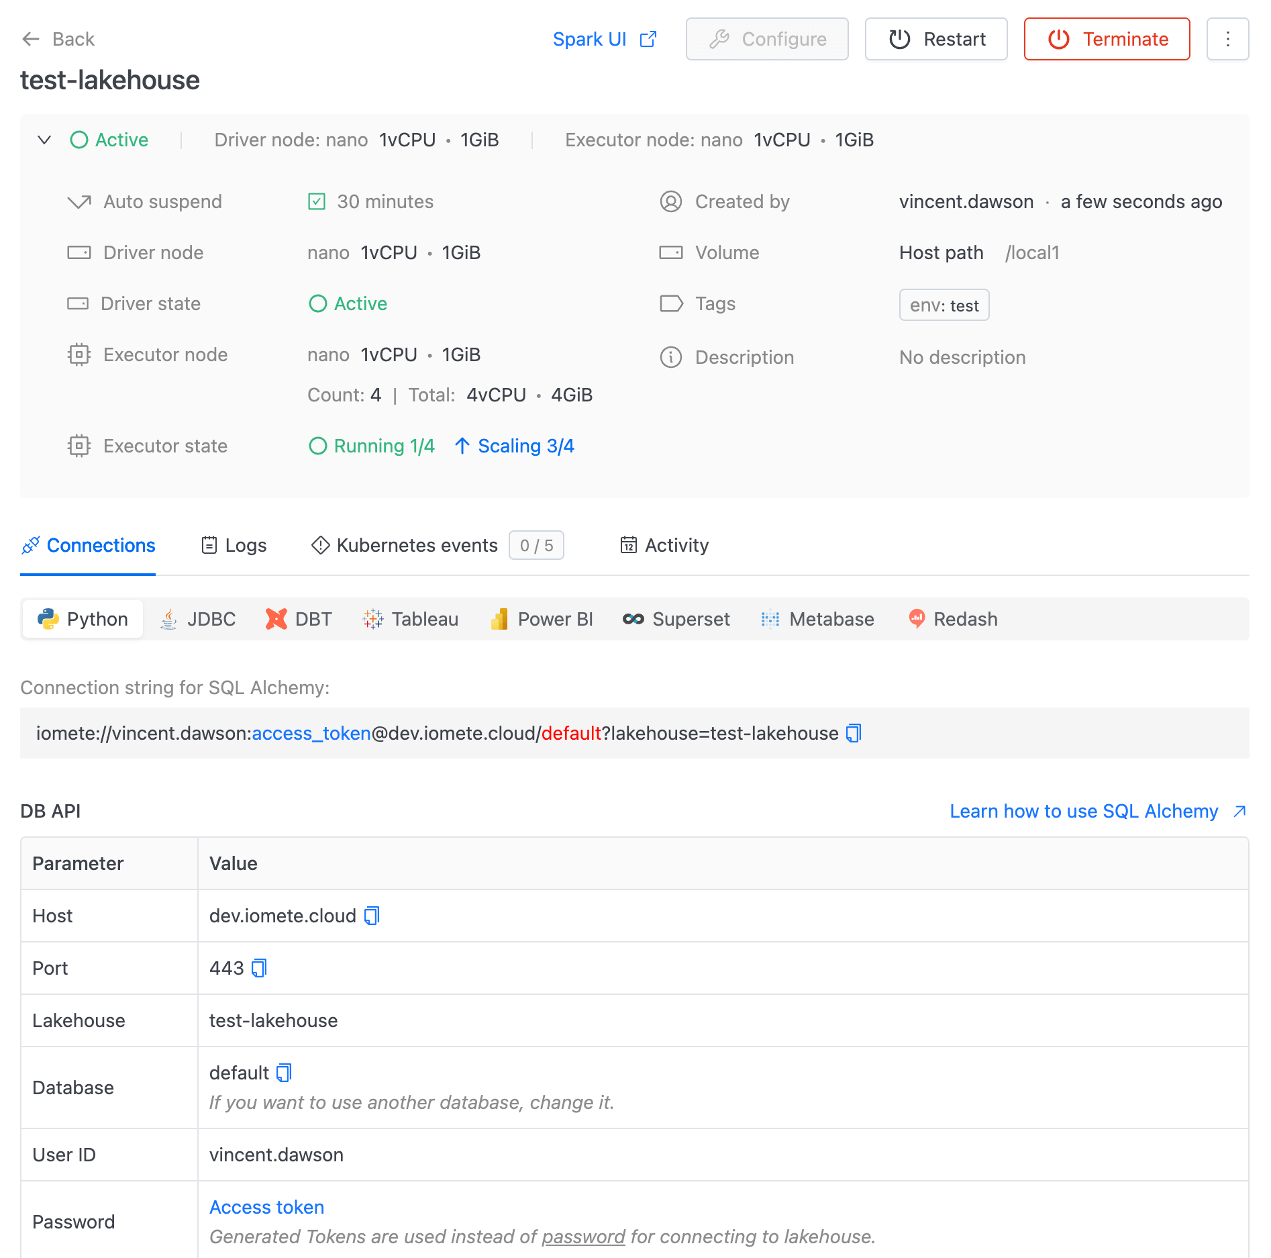
Task: Click the Driver state Active value
Action: [x=348, y=303]
